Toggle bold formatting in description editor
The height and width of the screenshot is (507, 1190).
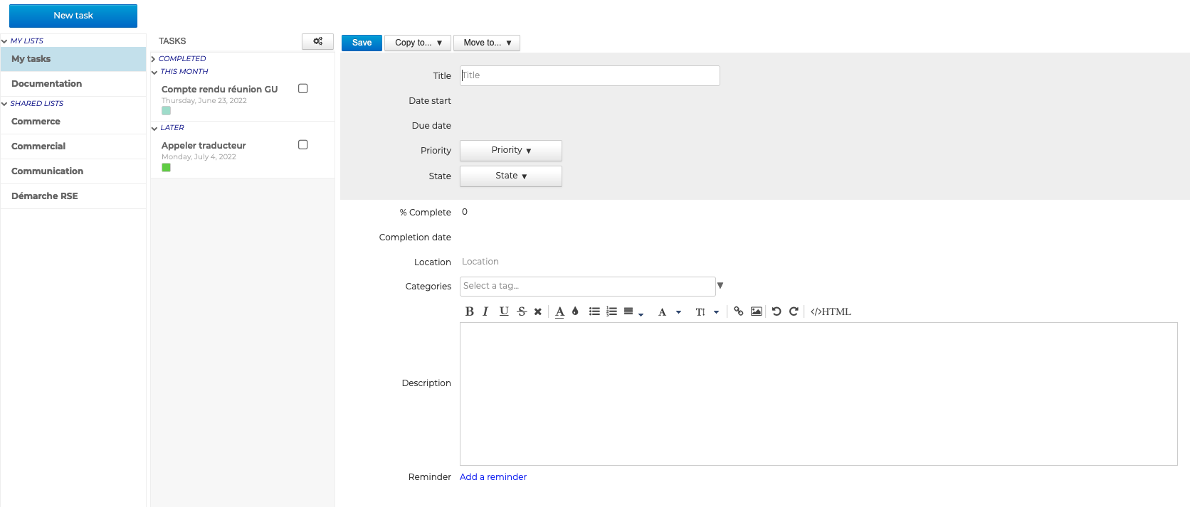tap(469, 311)
